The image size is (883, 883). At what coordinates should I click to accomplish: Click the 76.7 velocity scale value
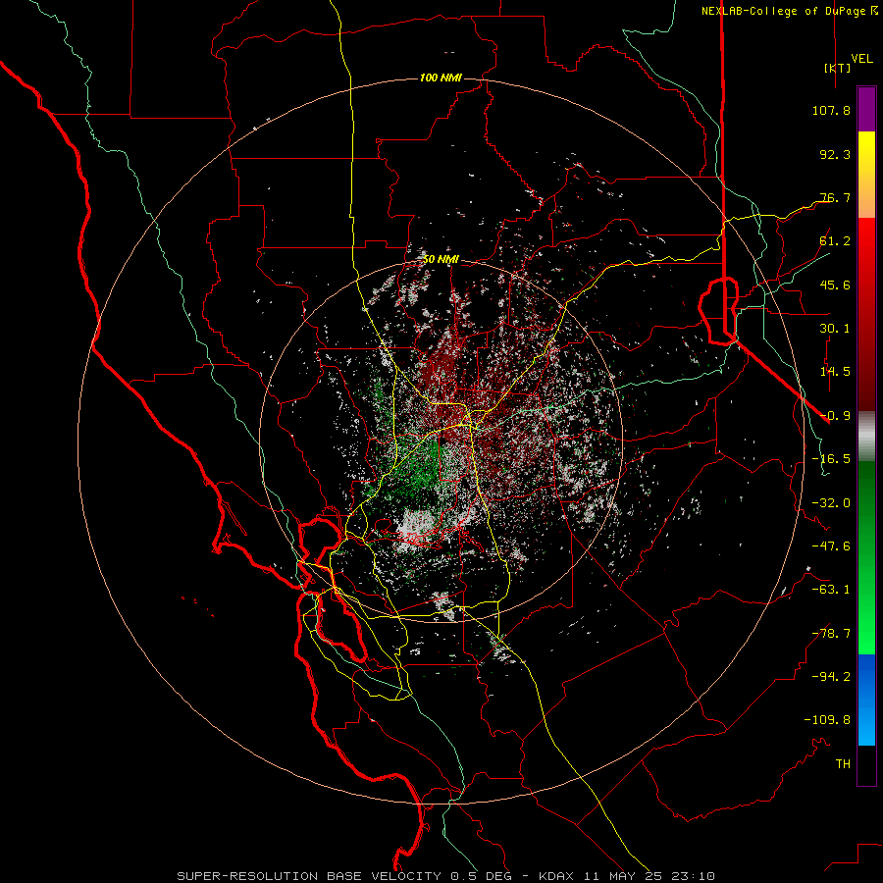pos(835,197)
